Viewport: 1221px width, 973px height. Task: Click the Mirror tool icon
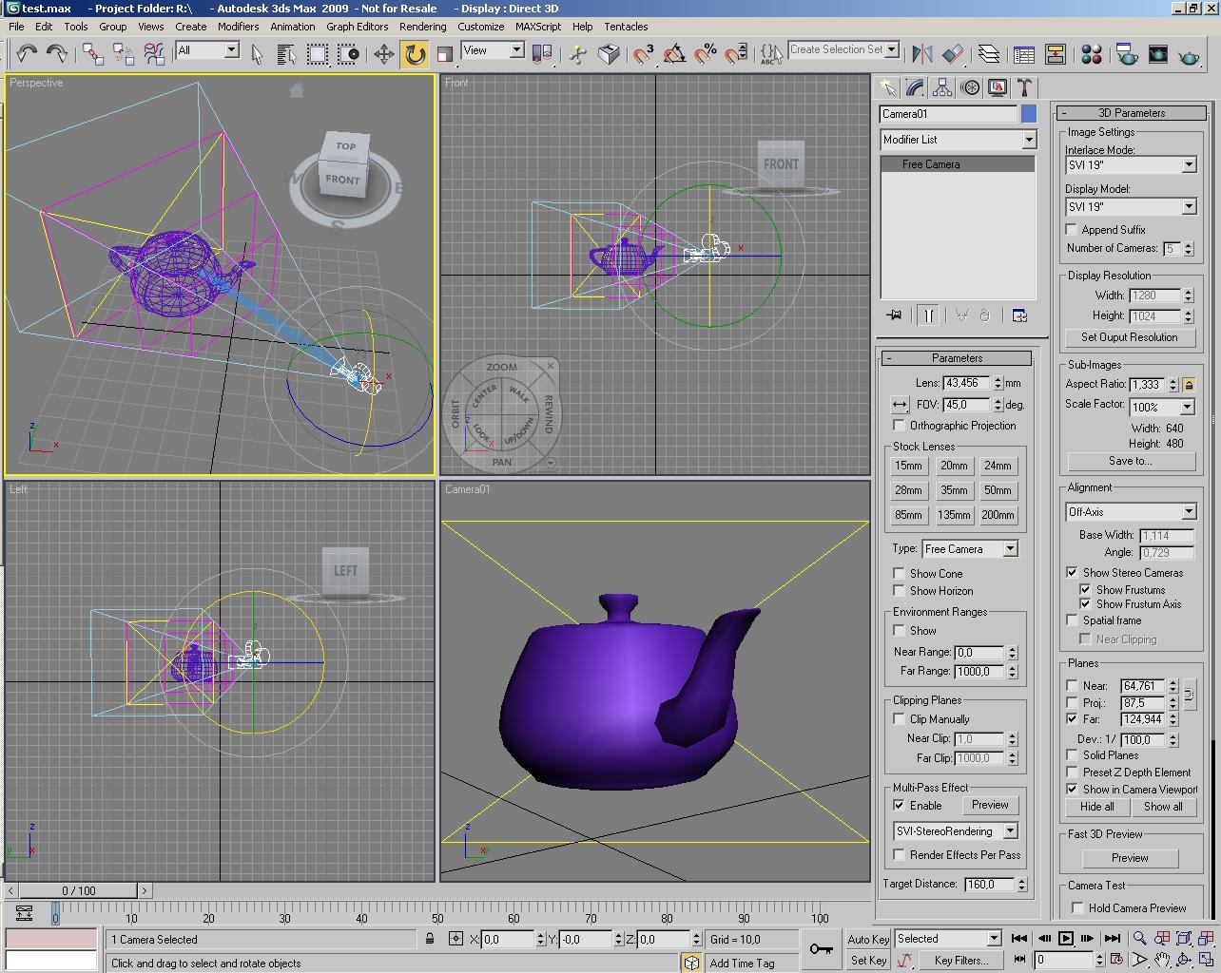(x=921, y=54)
